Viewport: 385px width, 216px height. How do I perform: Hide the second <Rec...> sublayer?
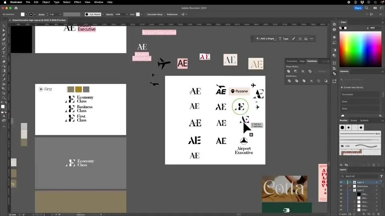tap(341, 198)
